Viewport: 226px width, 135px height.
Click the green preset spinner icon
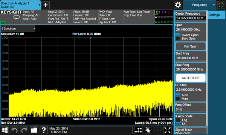pos(221,5)
